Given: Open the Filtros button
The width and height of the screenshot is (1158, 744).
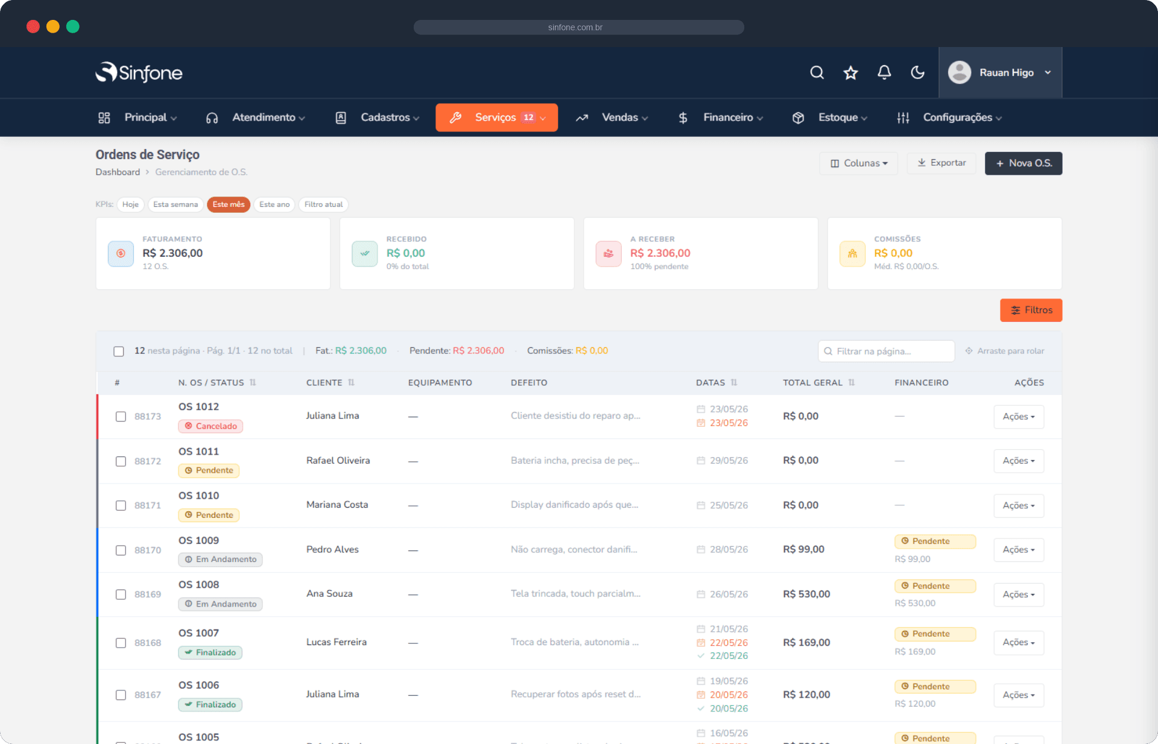Looking at the screenshot, I should coord(1031,310).
